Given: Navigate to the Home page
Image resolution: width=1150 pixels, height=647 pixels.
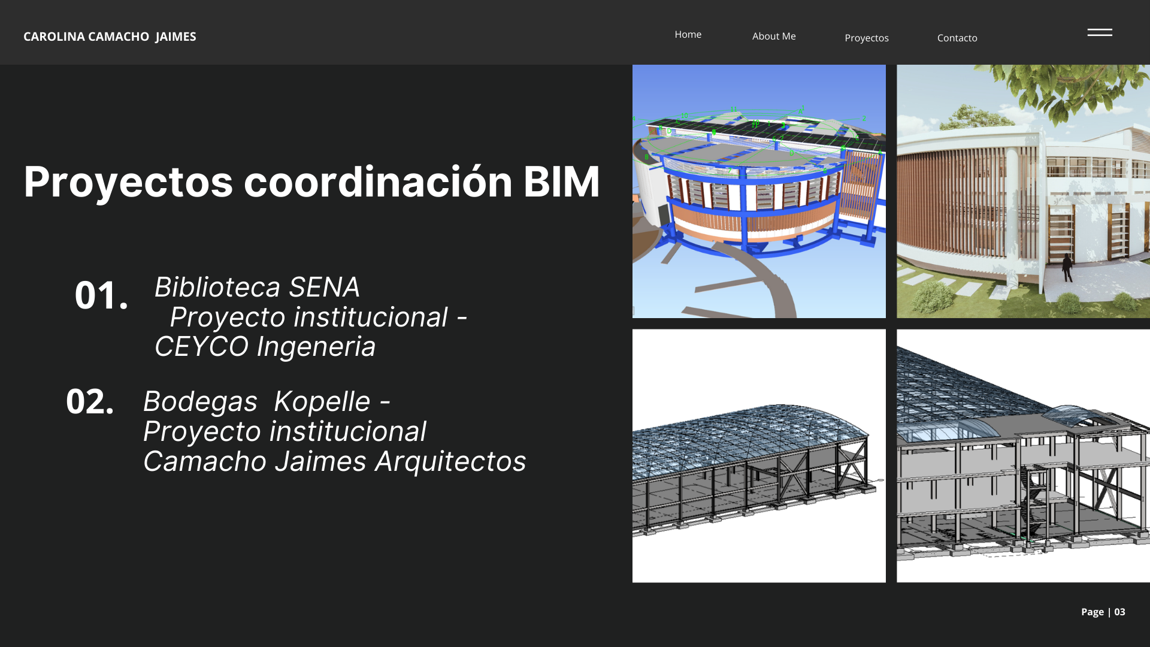Looking at the screenshot, I should coord(688,34).
